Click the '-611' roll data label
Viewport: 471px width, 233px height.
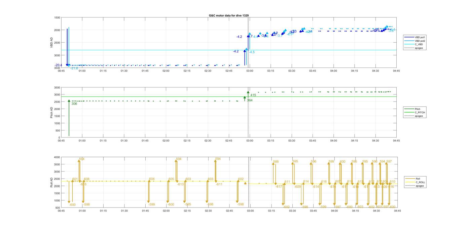(x=219, y=184)
